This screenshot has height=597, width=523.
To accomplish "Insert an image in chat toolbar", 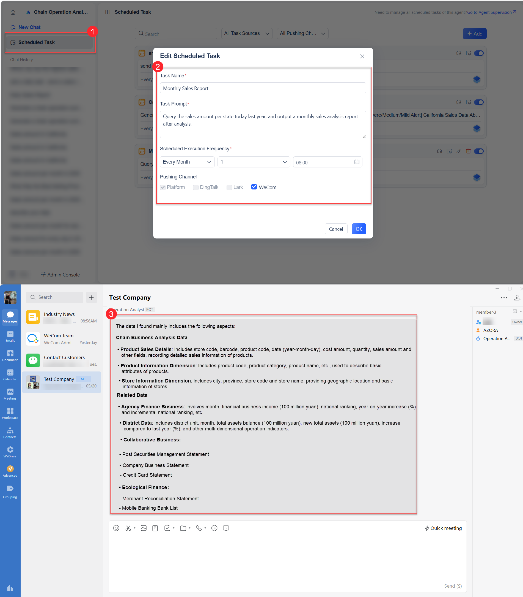I will tap(144, 528).
